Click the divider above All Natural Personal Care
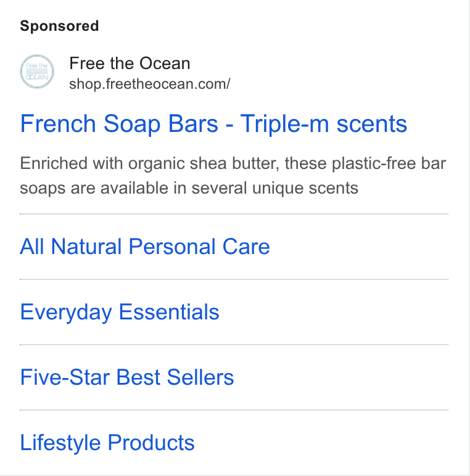 234,214
